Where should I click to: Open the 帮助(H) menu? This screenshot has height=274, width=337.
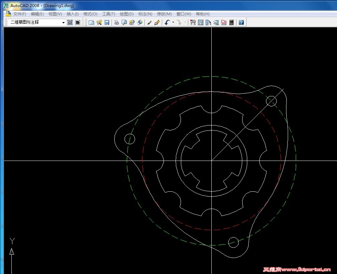(x=203, y=14)
